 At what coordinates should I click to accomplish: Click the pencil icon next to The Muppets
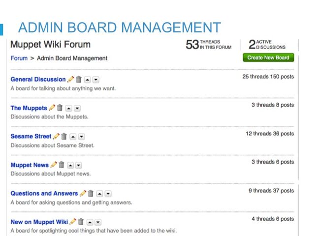pos(52,108)
